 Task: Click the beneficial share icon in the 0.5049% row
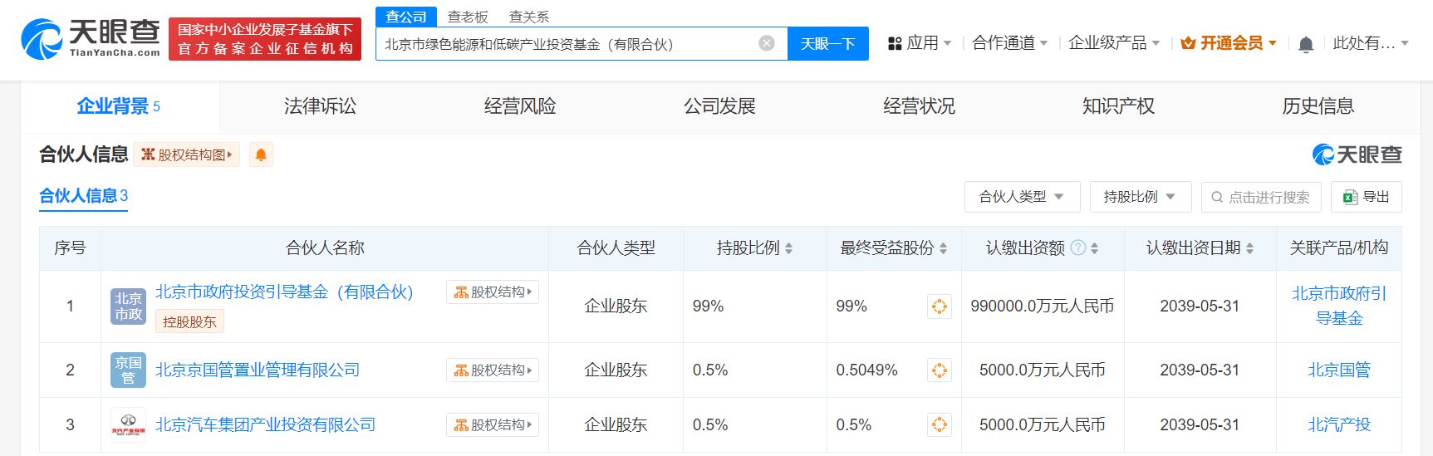[939, 370]
